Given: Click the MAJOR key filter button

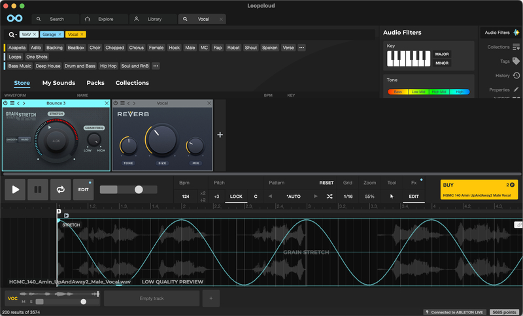Looking at the screenshot, I should pyautogui.click(x=442, y=54).
